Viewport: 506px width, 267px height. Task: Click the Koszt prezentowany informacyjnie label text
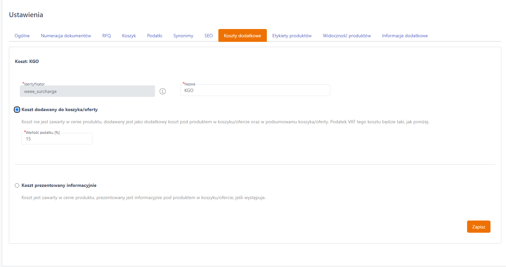tap(59, 186)
